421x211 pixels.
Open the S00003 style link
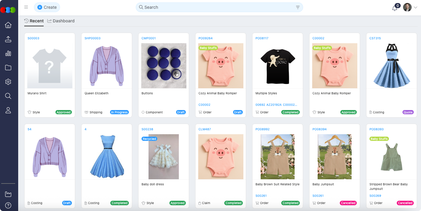33,38
